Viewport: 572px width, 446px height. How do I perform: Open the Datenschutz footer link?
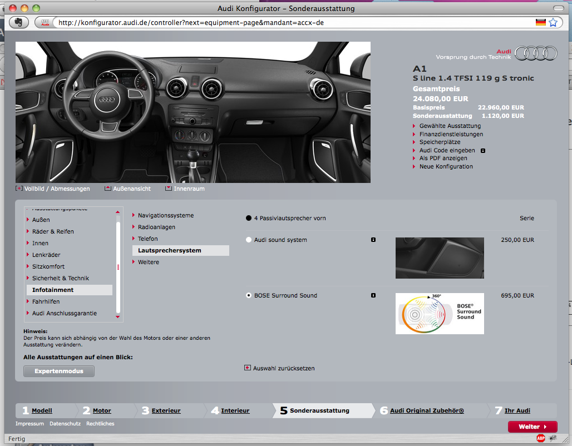(65, 424)
